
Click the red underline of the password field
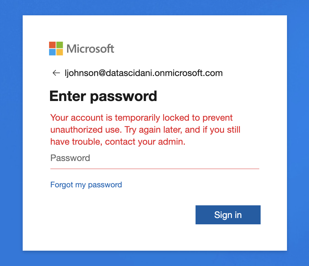[x=154, y=169]
